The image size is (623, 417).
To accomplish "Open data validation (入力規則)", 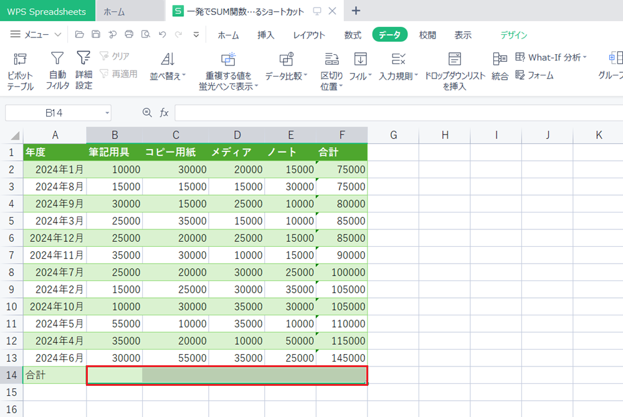I will pos(398,66).
